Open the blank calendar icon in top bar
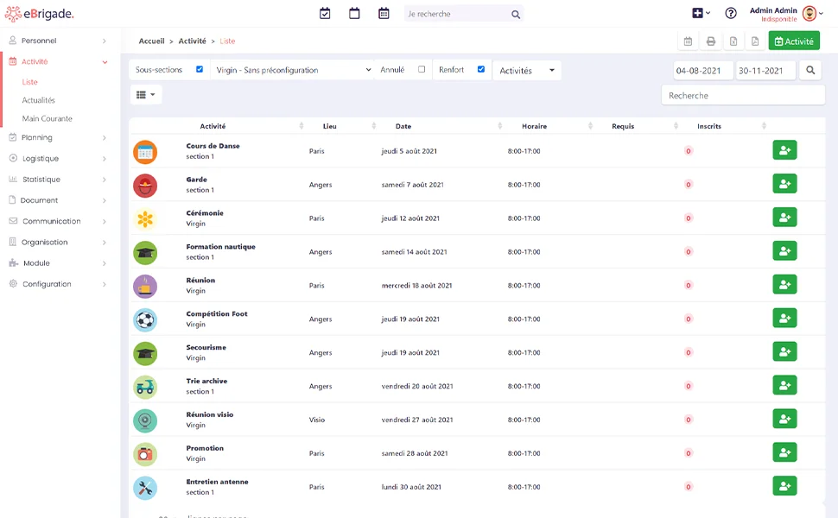The width and height of the screenshot is (838, 518). pyautogui.click(x=354, y=13)
